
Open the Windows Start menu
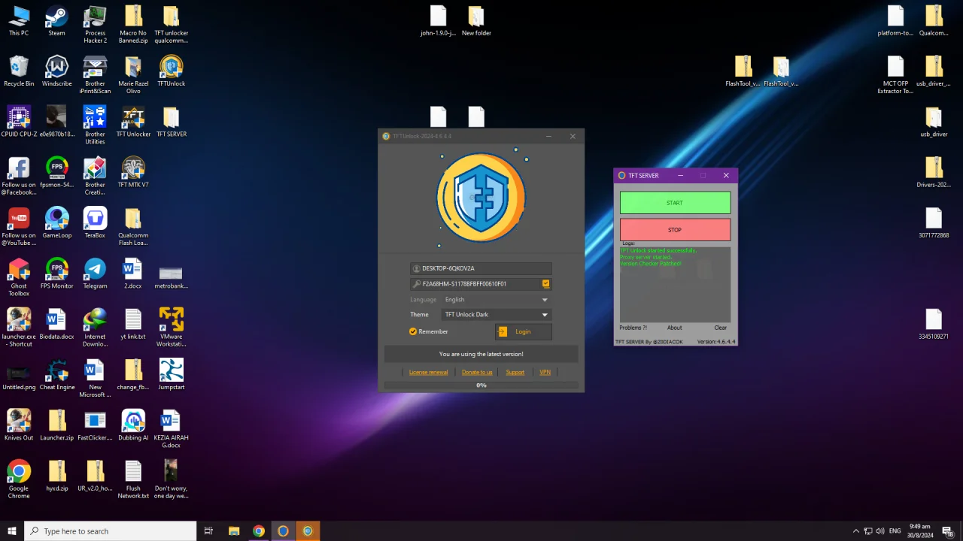pyautogui.click(x=12, y=531)
